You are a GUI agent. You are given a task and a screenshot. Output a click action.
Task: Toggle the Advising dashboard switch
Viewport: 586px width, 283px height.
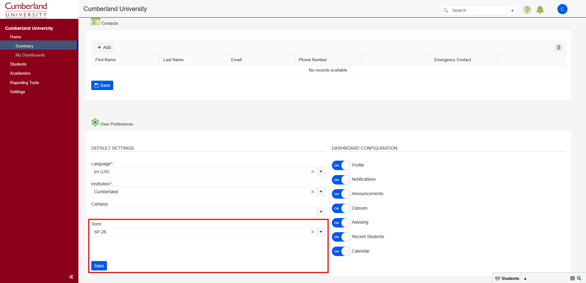[x=341, y=223]
